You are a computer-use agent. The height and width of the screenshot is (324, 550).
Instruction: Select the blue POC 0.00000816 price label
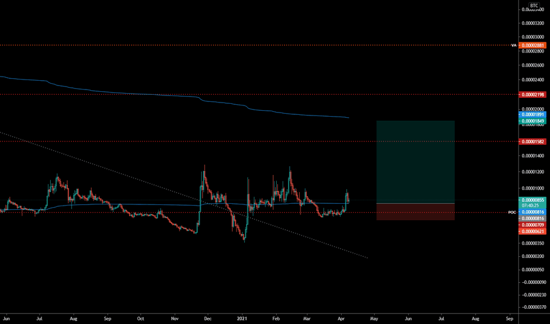(532, 212)
